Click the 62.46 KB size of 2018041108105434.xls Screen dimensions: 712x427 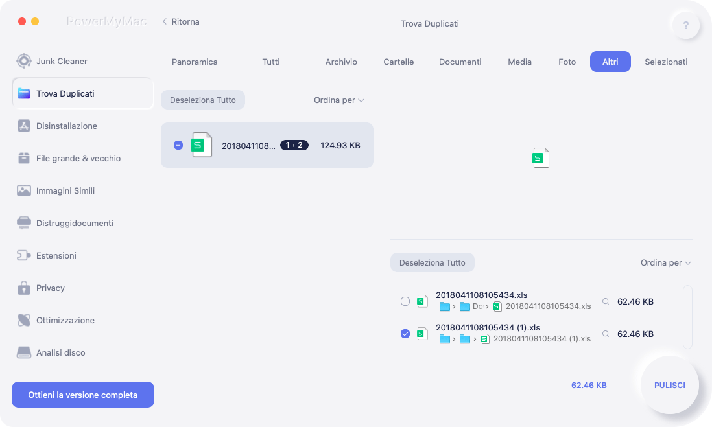click(x=635, y=302)
